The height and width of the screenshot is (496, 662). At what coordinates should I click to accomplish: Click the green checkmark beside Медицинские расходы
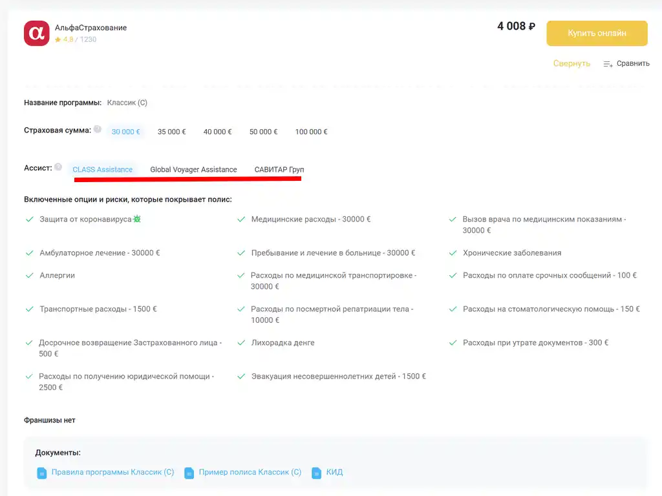point(241,219)
